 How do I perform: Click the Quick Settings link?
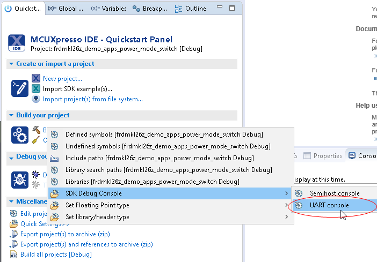pyautogui.click(x=45, y=224)
